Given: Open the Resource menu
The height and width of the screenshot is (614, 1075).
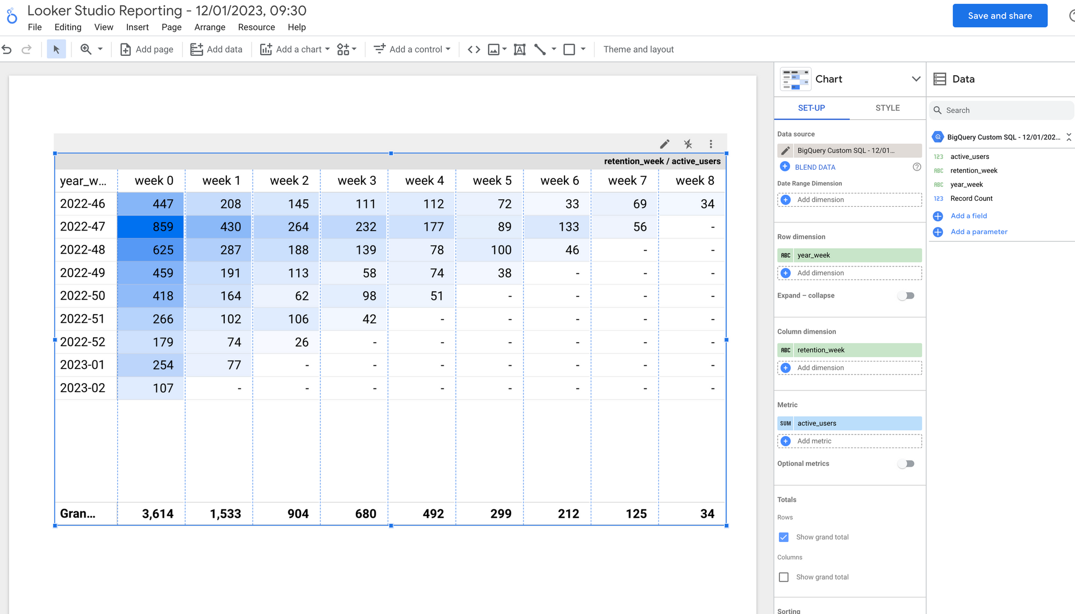Looking at the screenshot, I should coord(256,27).
